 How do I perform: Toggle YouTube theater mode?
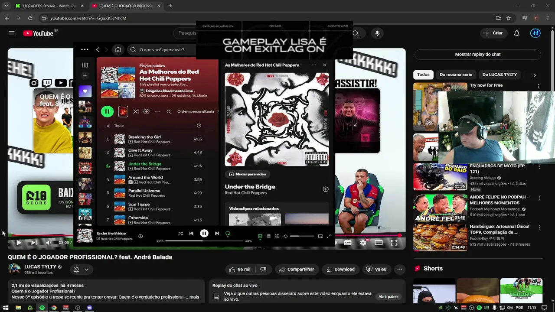[x=379, y=243]
